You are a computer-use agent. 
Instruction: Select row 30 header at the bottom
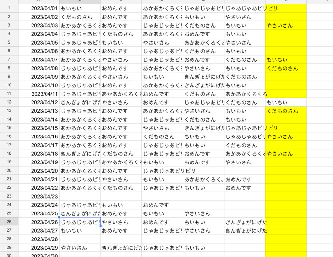point(9,255)
